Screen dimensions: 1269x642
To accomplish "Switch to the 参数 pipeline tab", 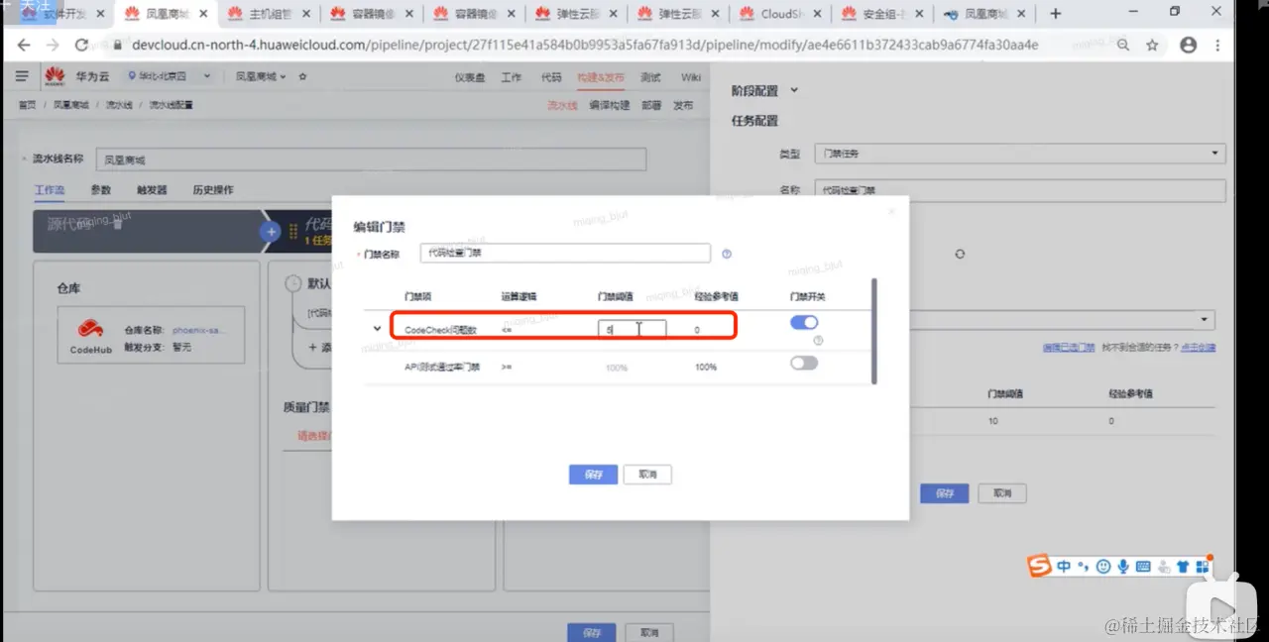I will (x=101, y=190).
